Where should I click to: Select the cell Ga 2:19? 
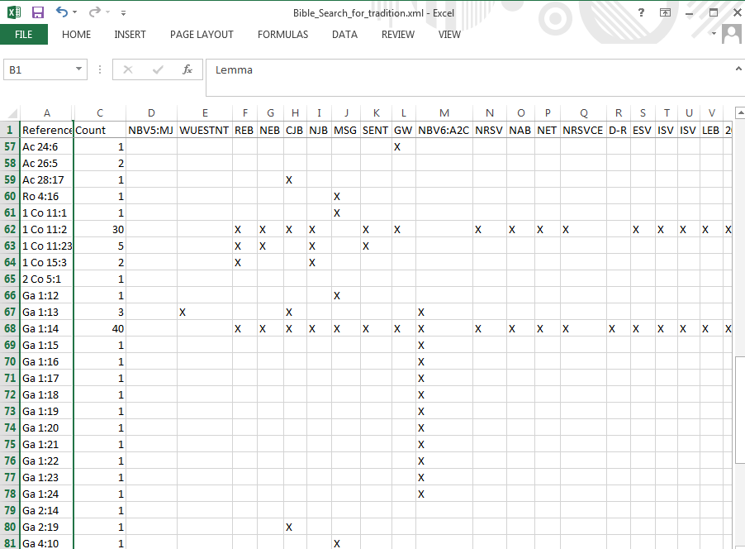coord(46,528)
